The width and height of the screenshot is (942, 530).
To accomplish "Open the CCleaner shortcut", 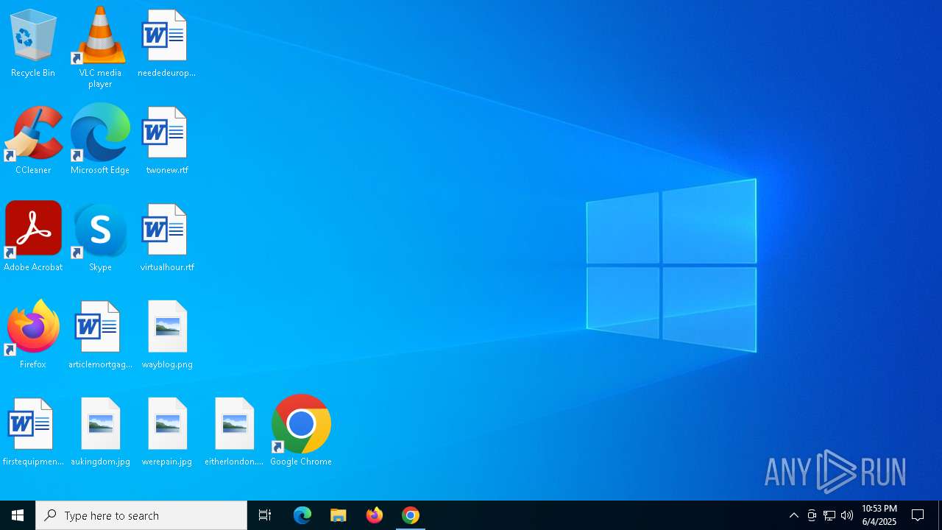I will [x=33, y=140].
